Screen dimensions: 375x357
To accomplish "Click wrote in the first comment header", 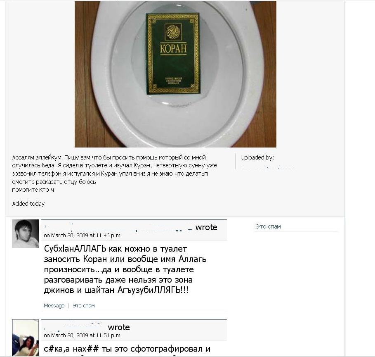I will (x=206, y=227).
